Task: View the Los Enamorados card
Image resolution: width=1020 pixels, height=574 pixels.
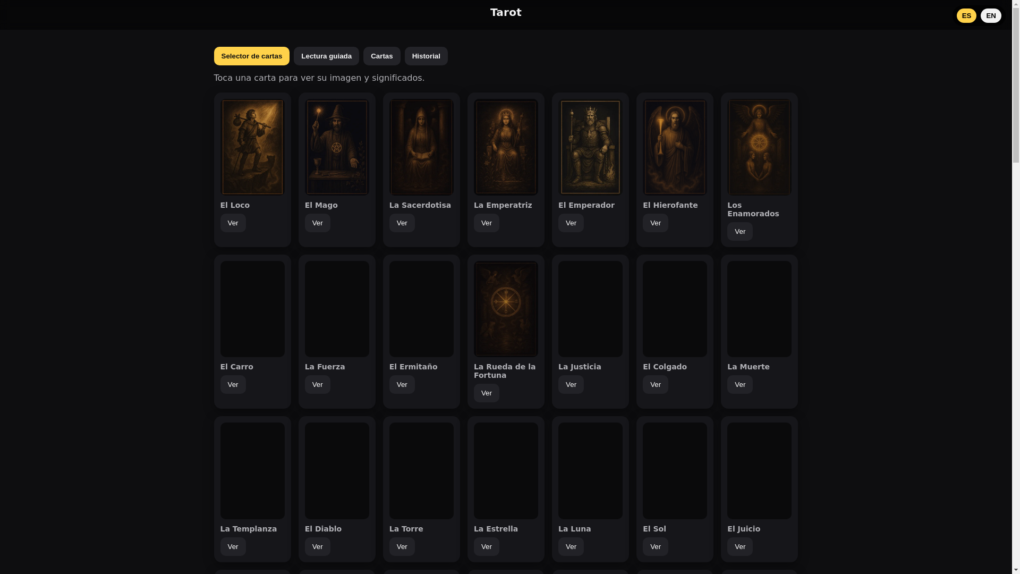Action: pos(739,231)
